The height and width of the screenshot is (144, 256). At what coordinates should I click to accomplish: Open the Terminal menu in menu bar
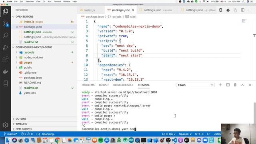pyautogui.click(x=57, y=2)
